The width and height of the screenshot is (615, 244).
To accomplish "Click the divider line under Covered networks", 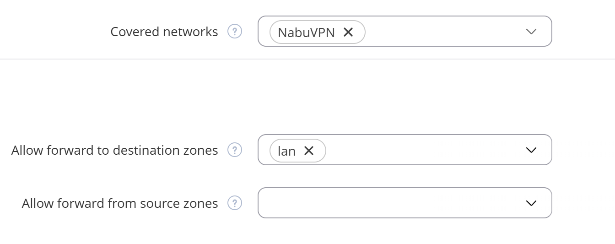I will click(x=307, y=59).
